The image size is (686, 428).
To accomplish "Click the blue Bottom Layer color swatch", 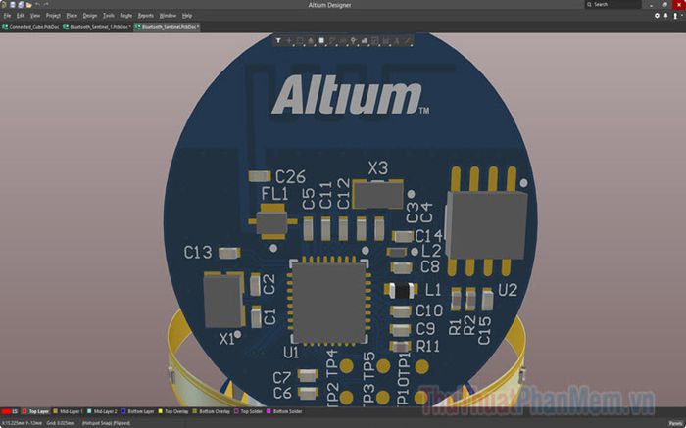I will 123,411.
